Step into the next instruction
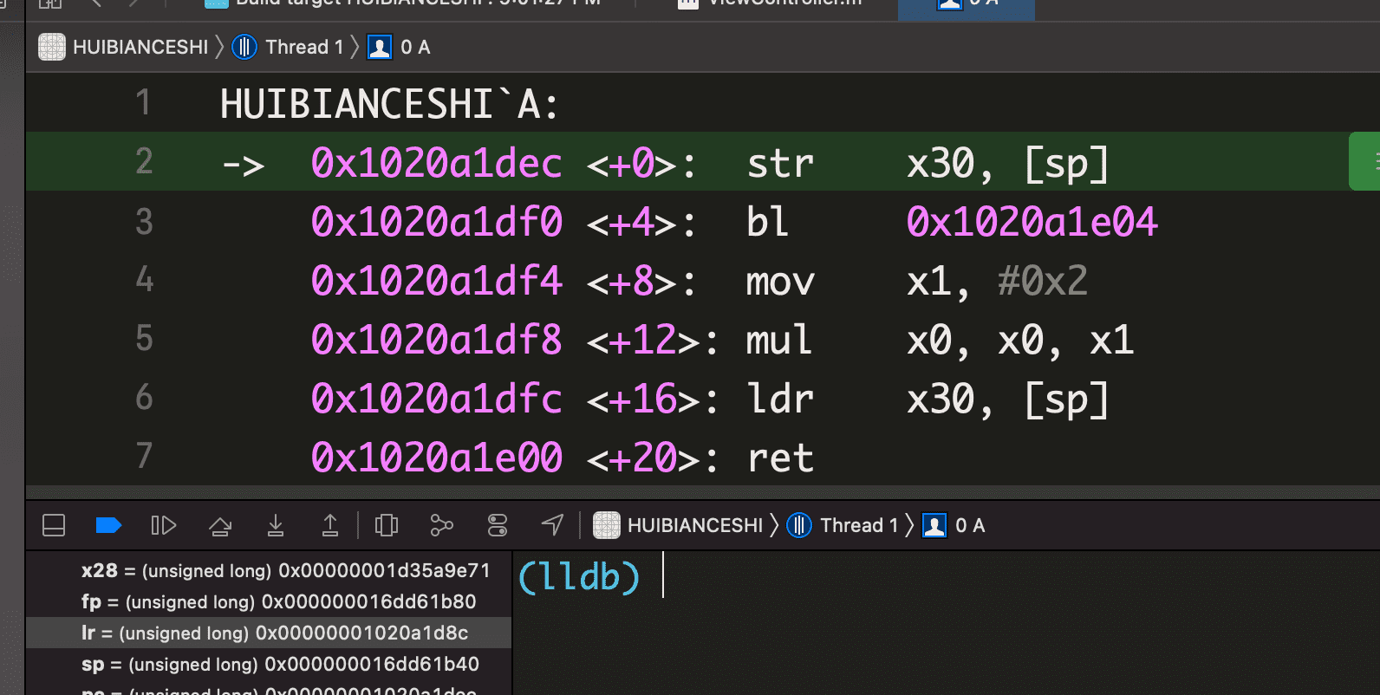This screenshot has height=695, width=1380. [276, 525]
